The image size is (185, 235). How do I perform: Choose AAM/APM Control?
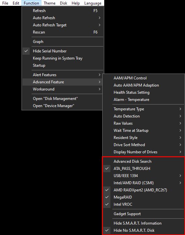(x=144, y=78)
